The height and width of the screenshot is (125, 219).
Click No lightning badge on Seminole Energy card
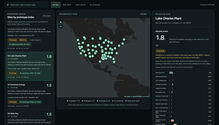[30, 102]
